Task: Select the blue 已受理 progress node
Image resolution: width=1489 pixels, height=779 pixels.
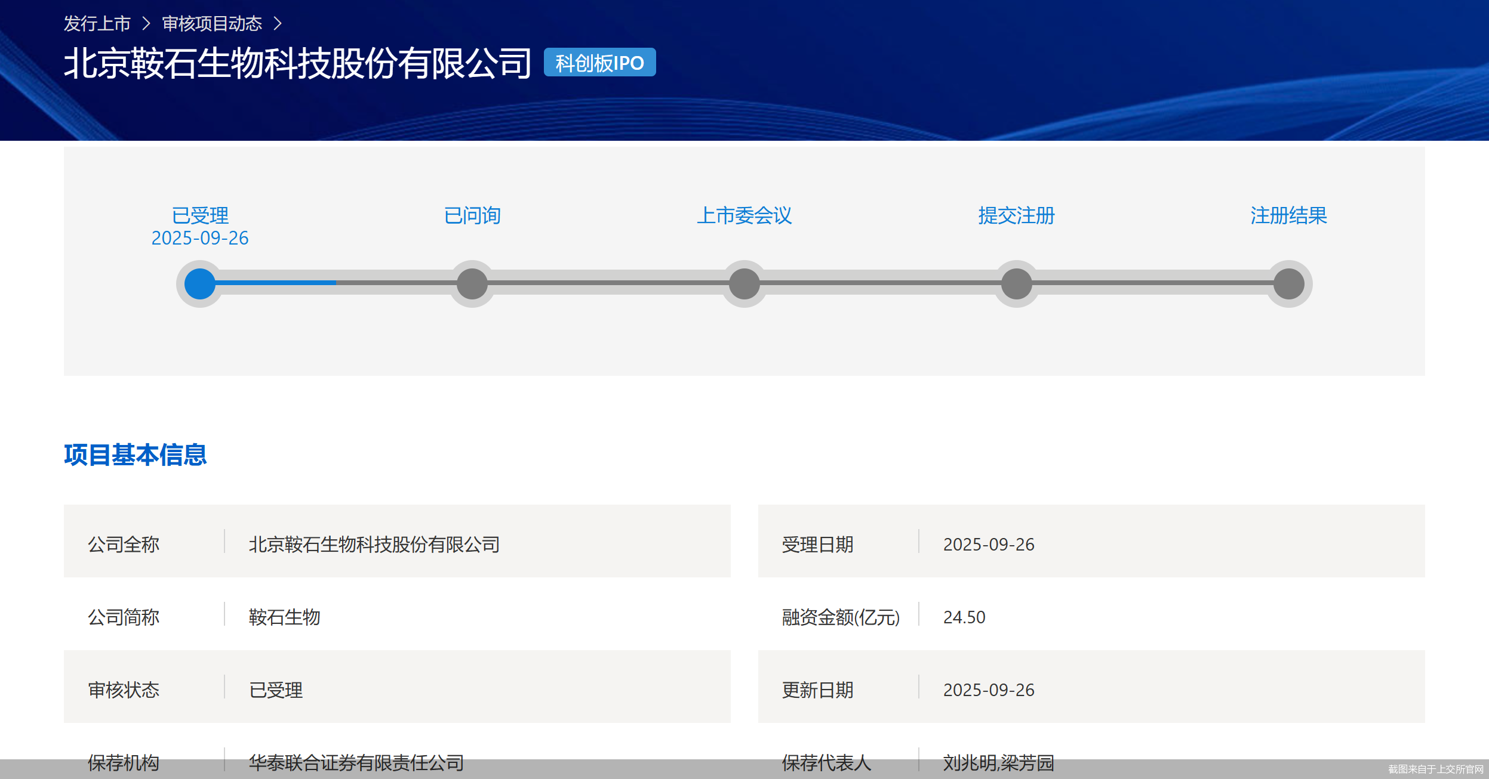Action: point(200,284)
